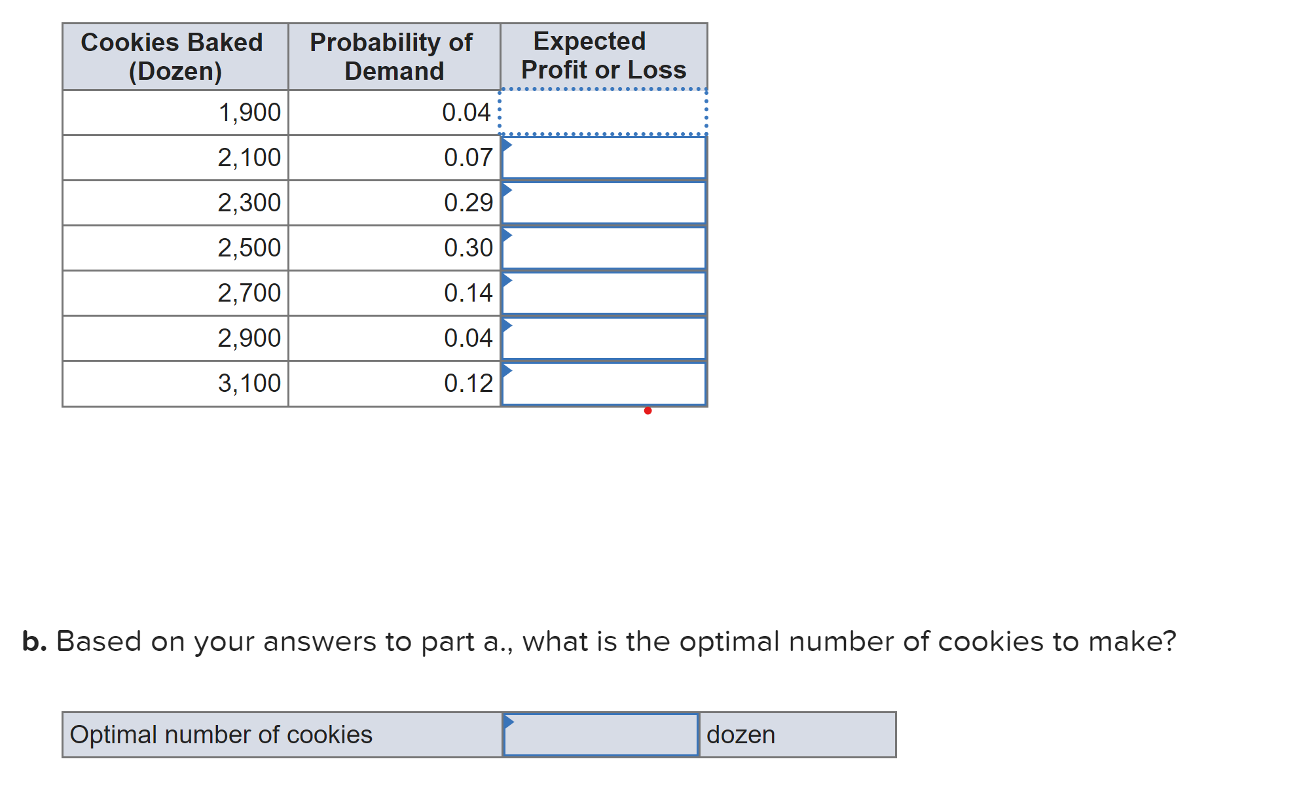Click the Expected Profit or Loss header

click(602, 55)
